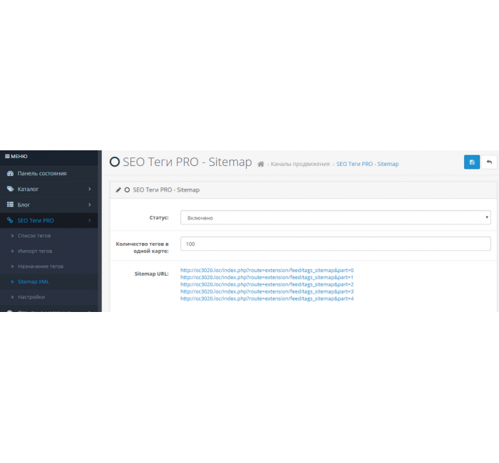
Task: Click the list icon beside Блог
Action: [10, 204]
